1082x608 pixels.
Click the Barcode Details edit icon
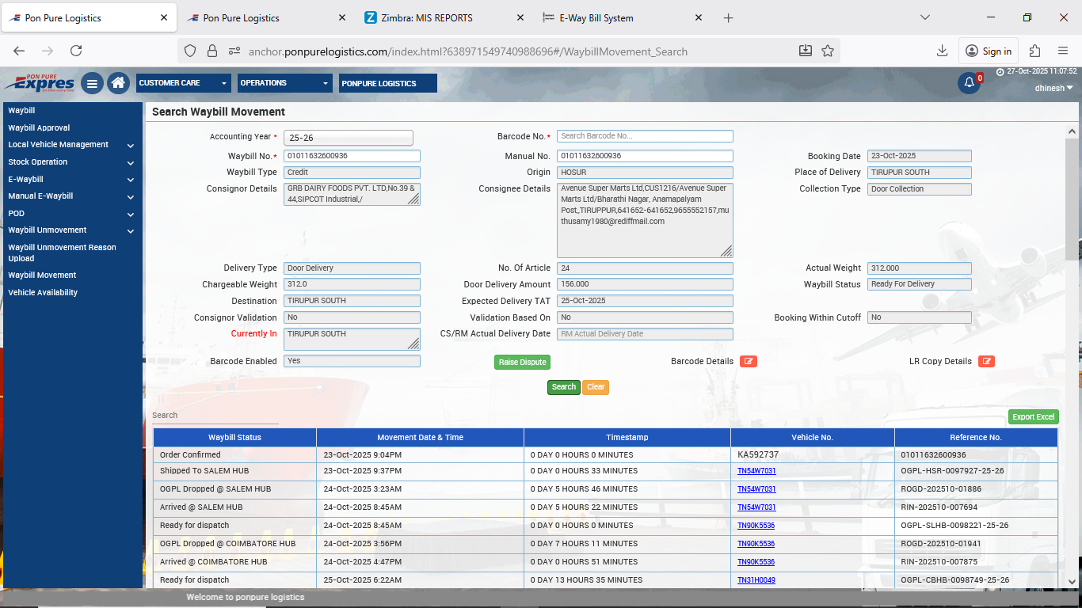(748, 362)
